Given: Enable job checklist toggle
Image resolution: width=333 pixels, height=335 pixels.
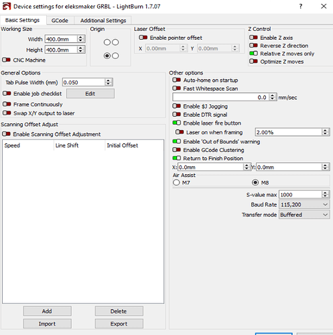Looking at the screenshot, I should [7, 93].
